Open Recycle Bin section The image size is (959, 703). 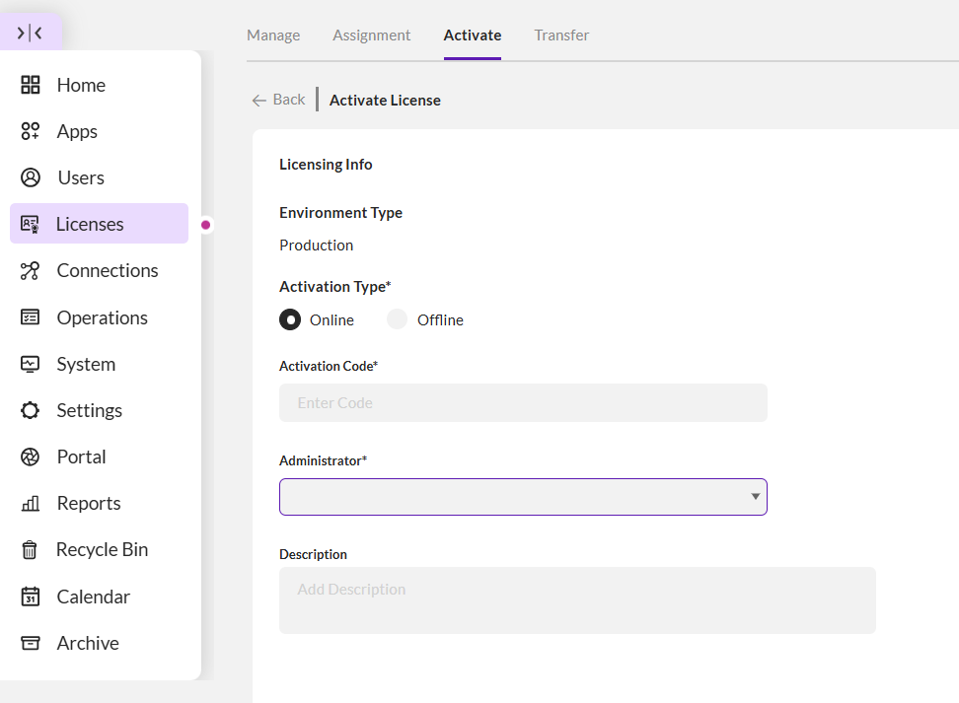[x=99, y=549]
